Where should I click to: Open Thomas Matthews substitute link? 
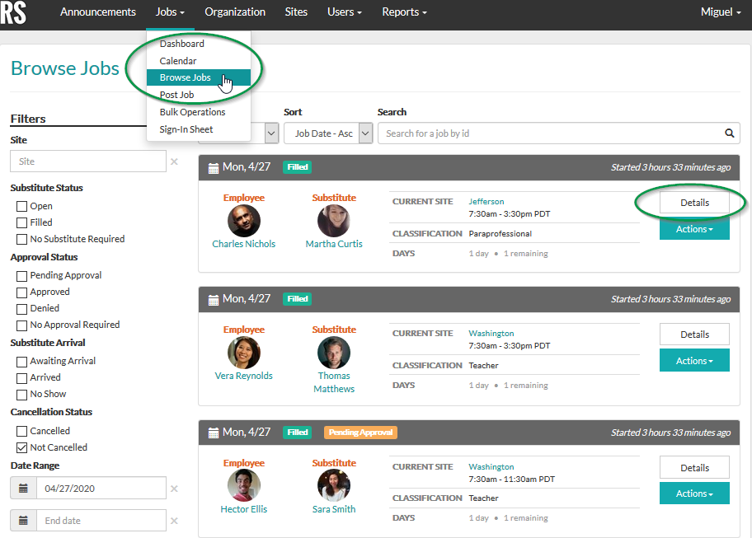(x=334, y=382)
